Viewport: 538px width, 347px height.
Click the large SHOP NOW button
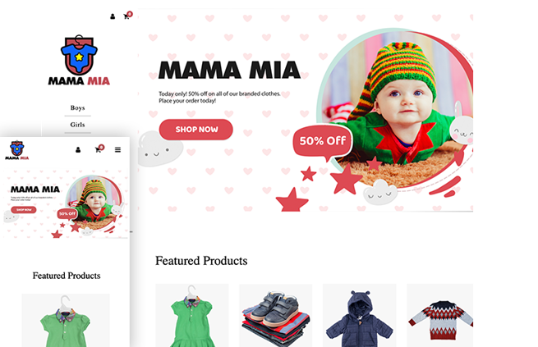click(x=196, y=130)
